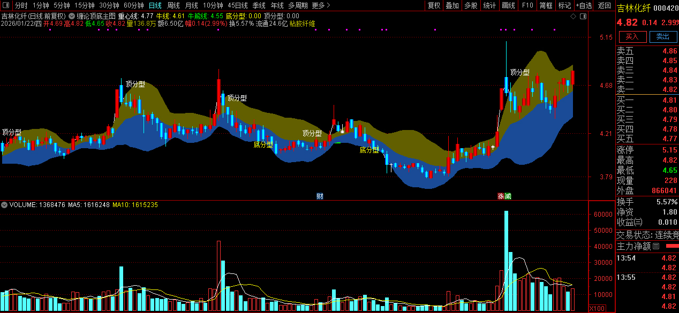The image size is (679, 313).
Task: Select the 日线 daily period
Action: [x=155, y=5]
